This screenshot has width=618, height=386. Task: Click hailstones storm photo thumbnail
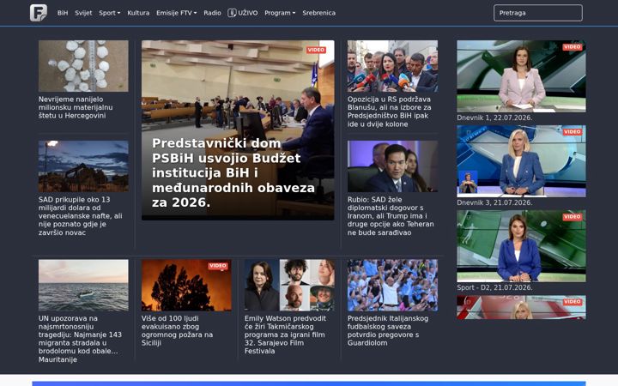click(83, 66)
